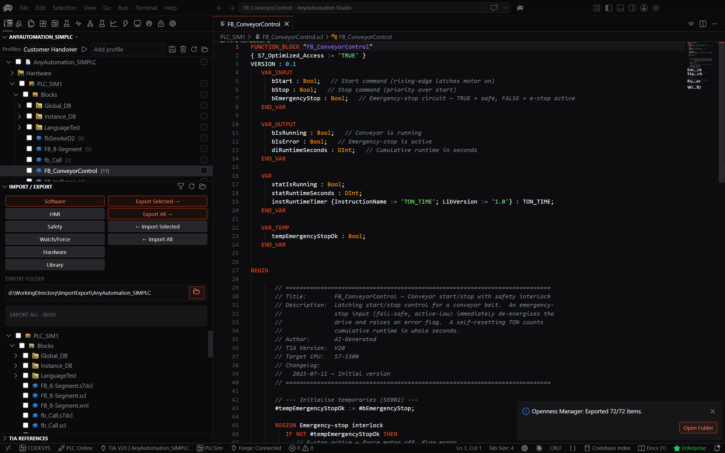Click the Export Selected button
725x453 pixels.
(x=157, y=201)
